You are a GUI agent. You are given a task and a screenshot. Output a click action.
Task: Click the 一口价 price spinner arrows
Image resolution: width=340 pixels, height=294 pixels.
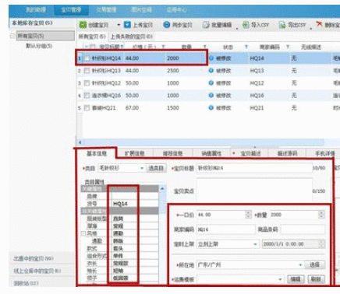point(248,215)
